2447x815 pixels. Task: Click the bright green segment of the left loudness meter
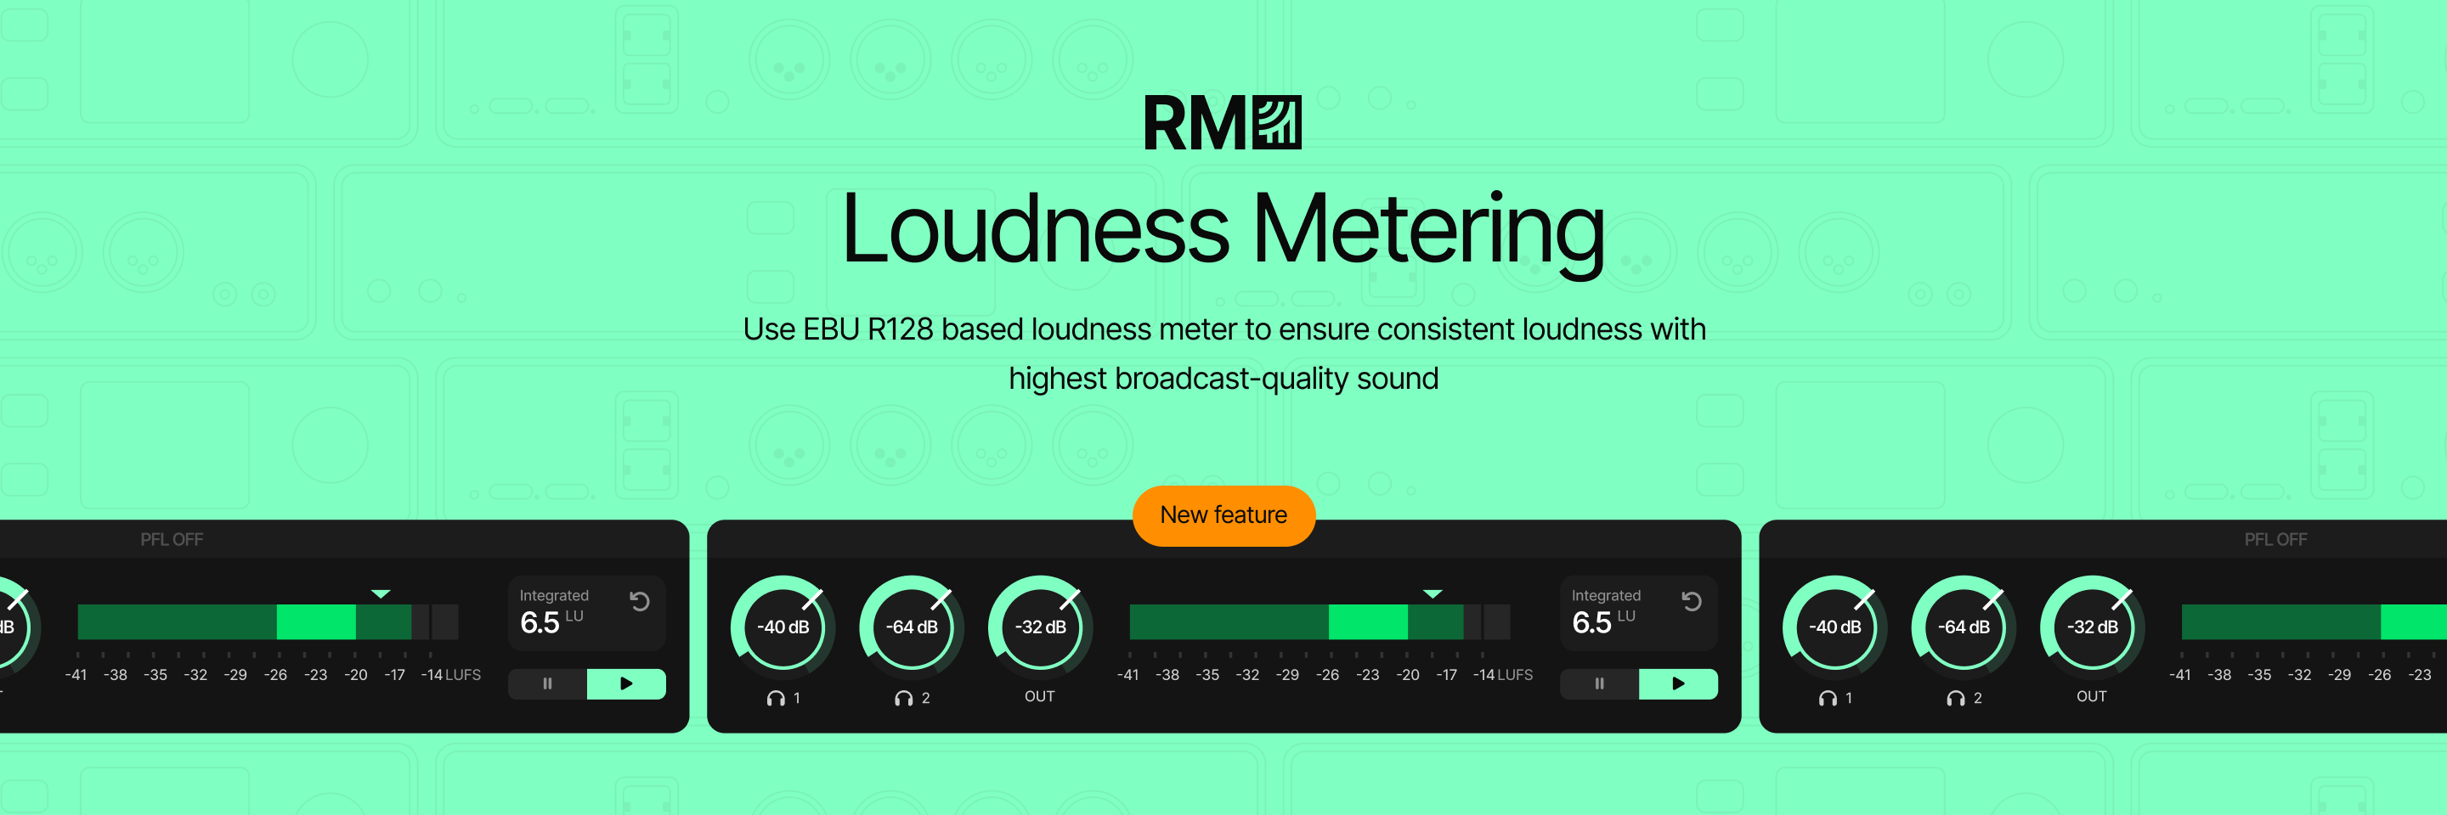coord(316,621)
